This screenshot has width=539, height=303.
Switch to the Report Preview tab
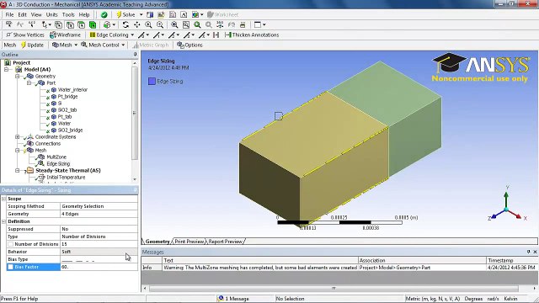(225, 242)
